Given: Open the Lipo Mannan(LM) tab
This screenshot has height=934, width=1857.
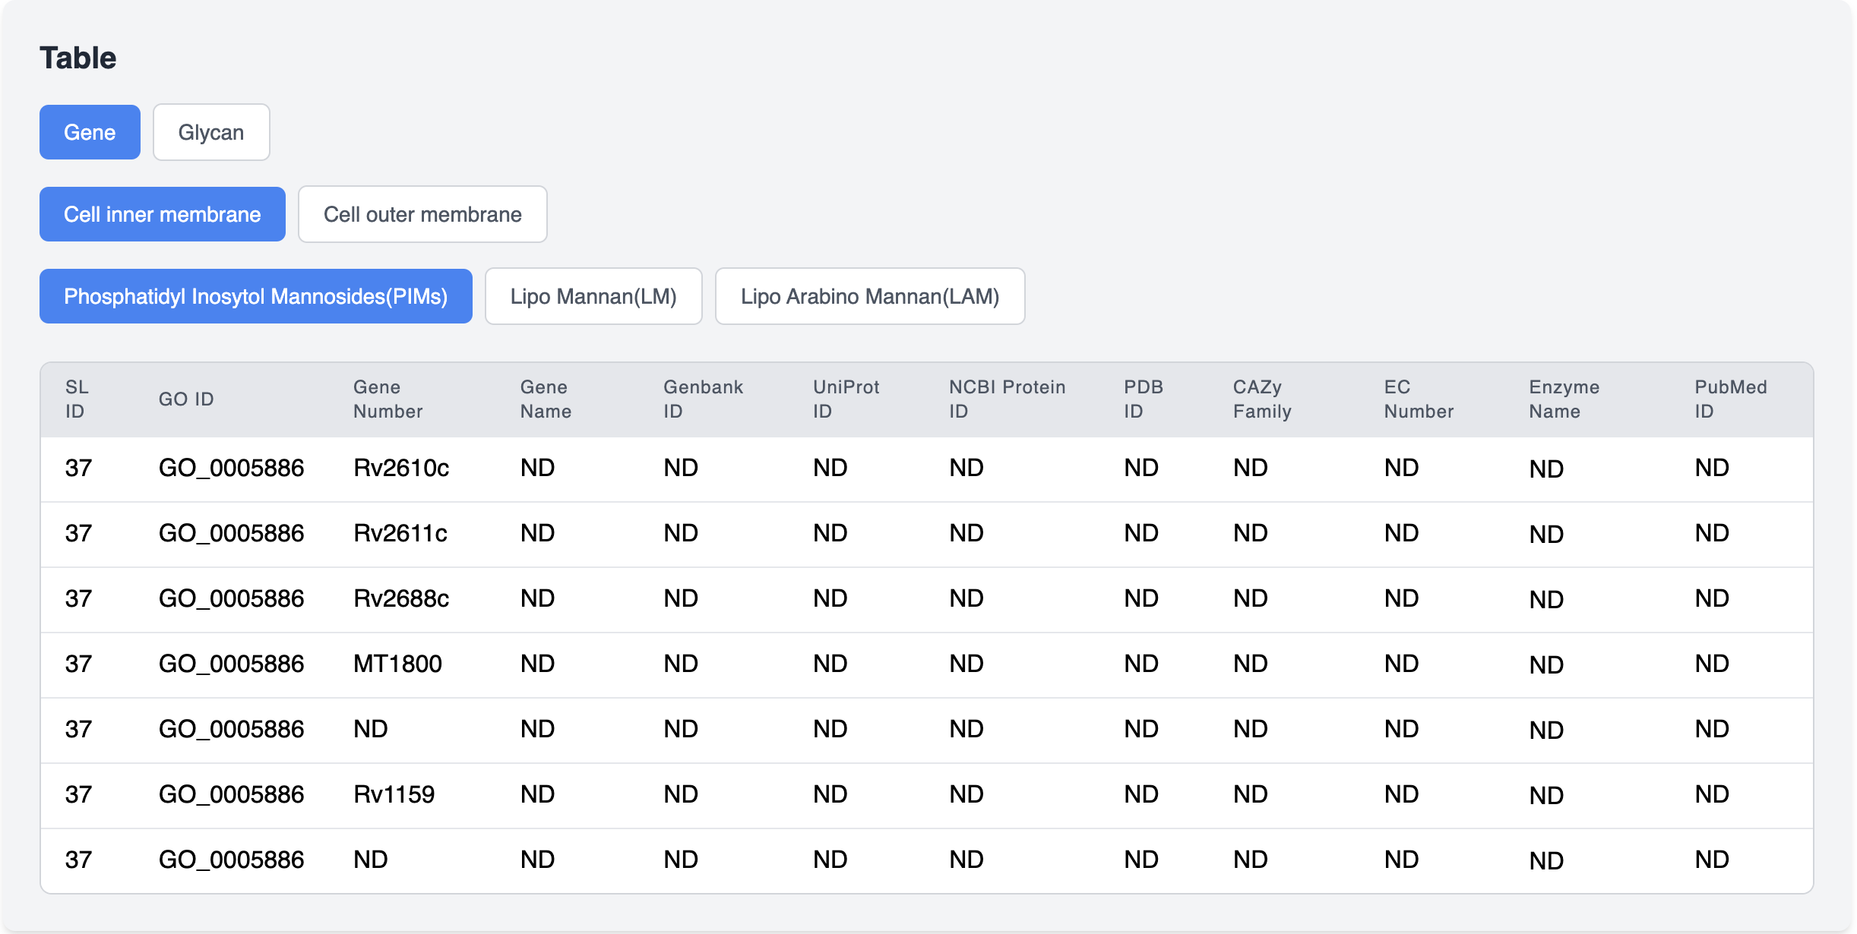Looking at the screenshot, I should pyautogui.click(x=593, y=296).
